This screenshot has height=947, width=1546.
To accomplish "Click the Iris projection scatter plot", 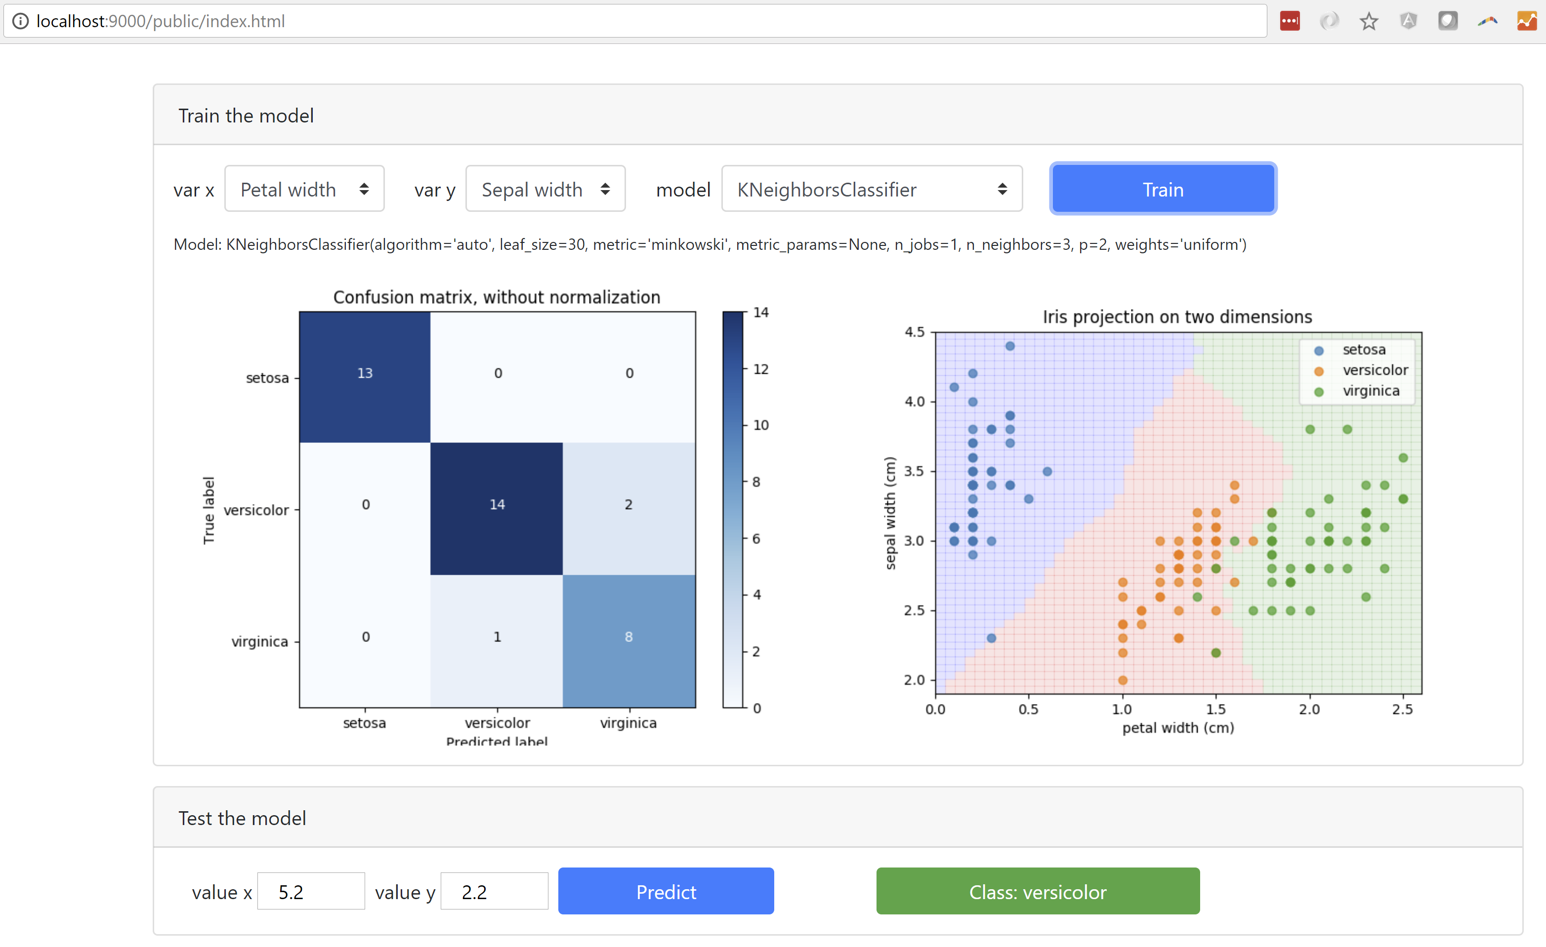I will (1178, 513).
